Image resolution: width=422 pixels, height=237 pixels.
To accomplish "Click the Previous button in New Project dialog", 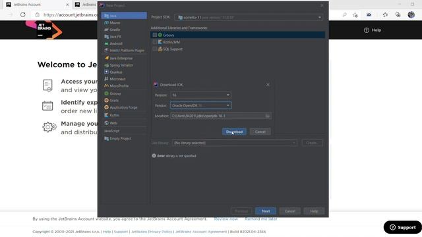I will (241, 211).
